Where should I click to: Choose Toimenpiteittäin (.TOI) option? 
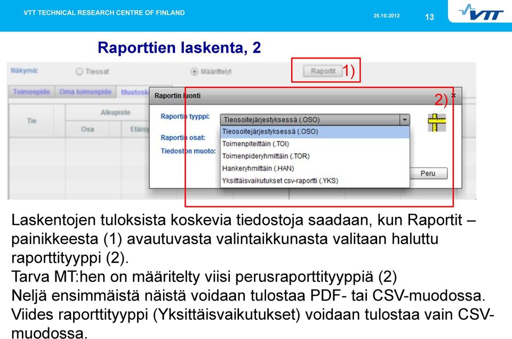[315, 144]
